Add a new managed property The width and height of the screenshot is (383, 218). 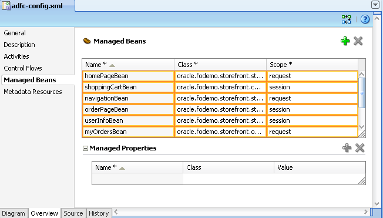tap(347, 148)
